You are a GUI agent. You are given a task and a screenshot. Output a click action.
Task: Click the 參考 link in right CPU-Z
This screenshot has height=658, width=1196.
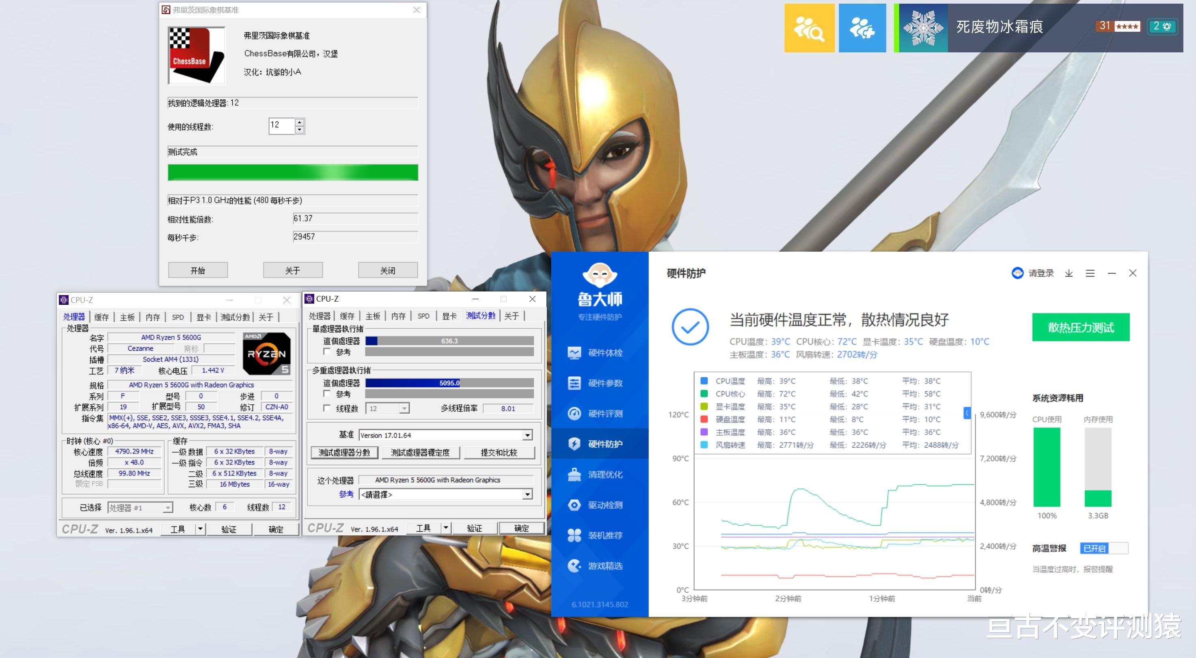[x=346, y=494]
